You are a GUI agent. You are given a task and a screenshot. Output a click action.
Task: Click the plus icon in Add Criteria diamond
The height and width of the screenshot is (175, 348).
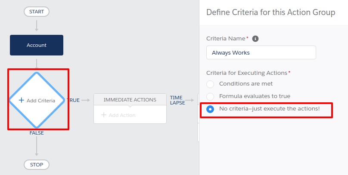click(x=21, y=100)
